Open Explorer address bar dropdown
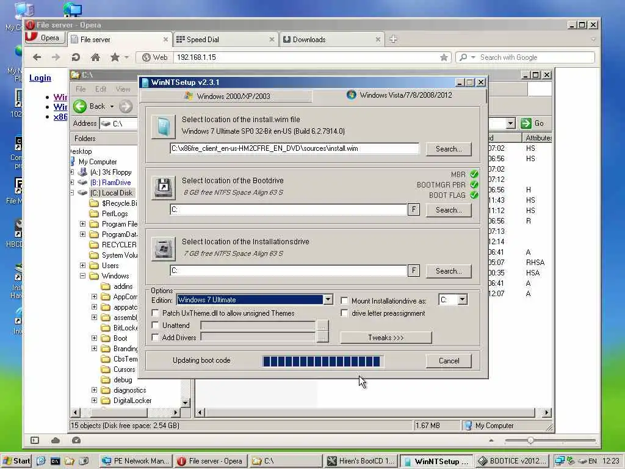The image size is (625, 469). [511, 123]
